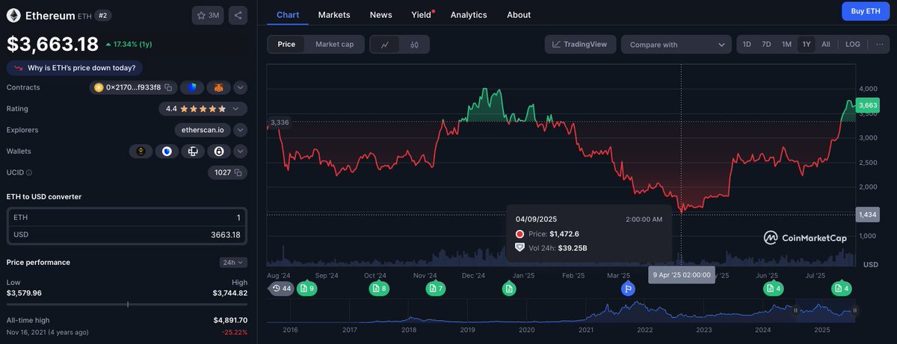Set chart range to 7D
The height and width of the screenshot is (344, 897).
pyautogui.click(x=766, y=44)
